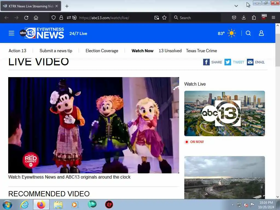Viewport: 280px width, 210px height.
Task: Open the site permissions icon
Action: tap(69, 18)
